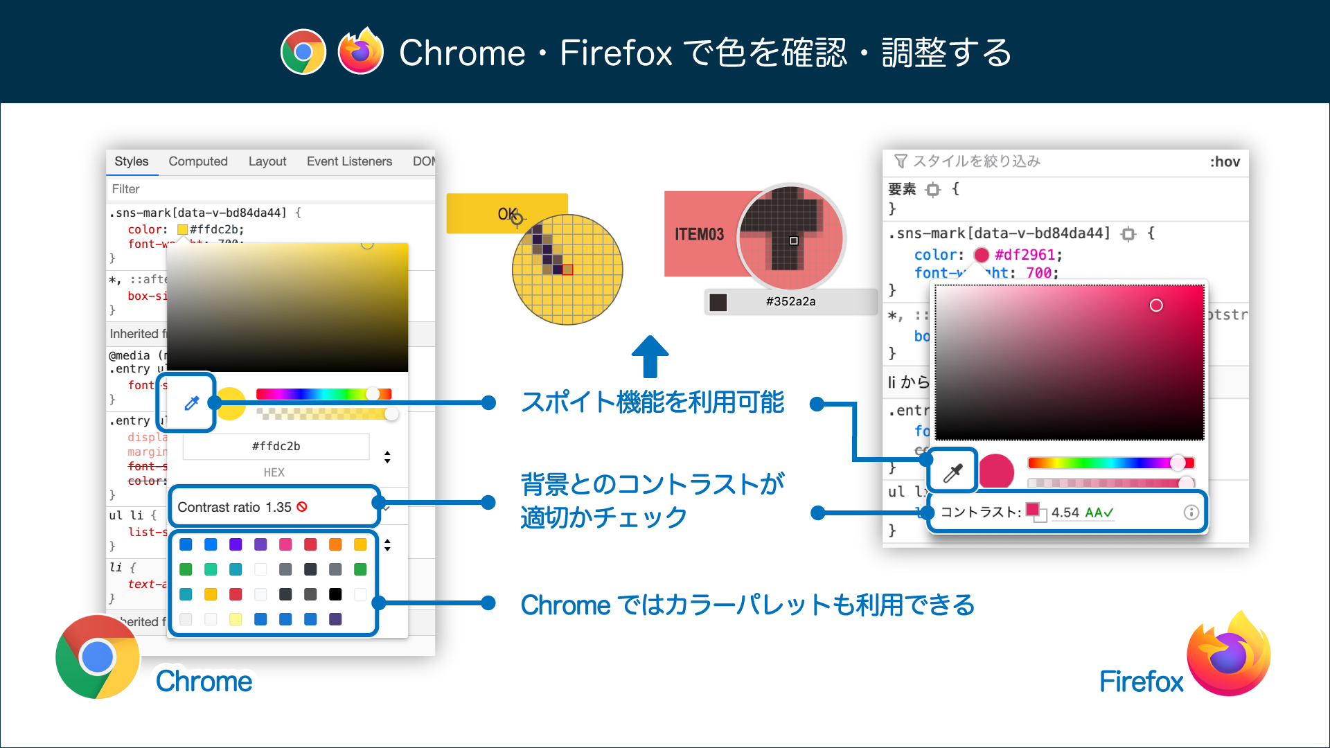1330x748 pixels.
Task: Click the italic 'li {' rule selector
Action: point(122,568)
